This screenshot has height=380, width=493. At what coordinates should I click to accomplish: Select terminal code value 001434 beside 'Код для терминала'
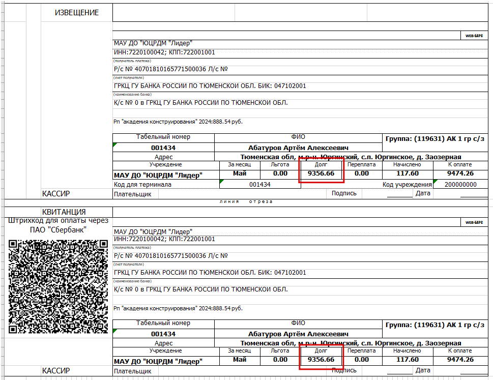coord(259,185)
